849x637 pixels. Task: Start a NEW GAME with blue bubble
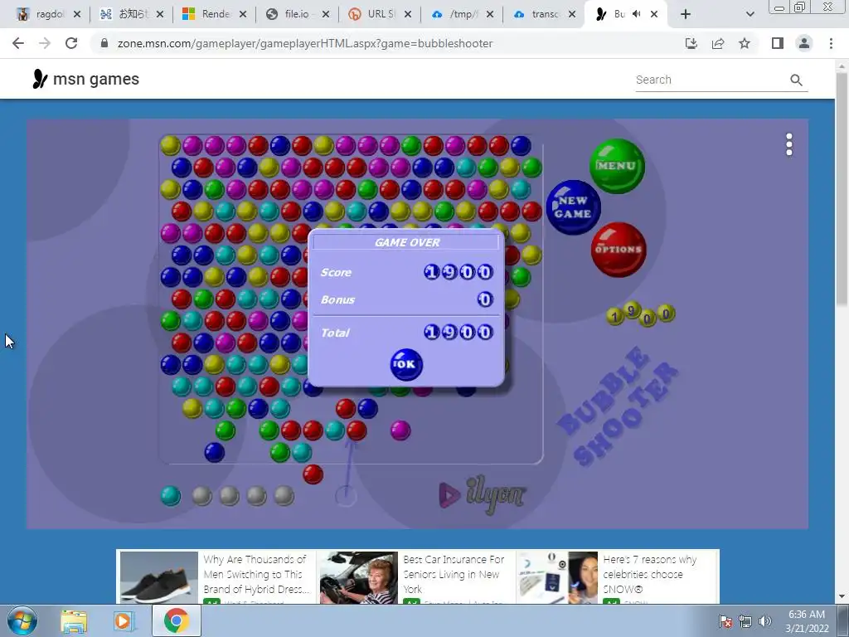(x=574, y=207)
